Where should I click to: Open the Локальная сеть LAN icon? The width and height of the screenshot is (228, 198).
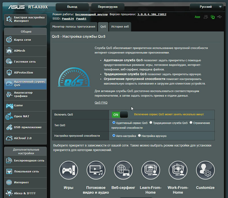pos(9,172)
